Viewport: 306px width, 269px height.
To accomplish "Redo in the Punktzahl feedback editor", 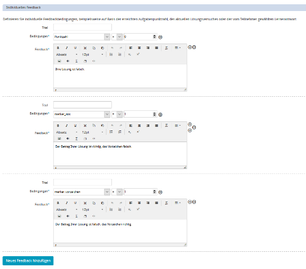I will (x=121, y=48).
